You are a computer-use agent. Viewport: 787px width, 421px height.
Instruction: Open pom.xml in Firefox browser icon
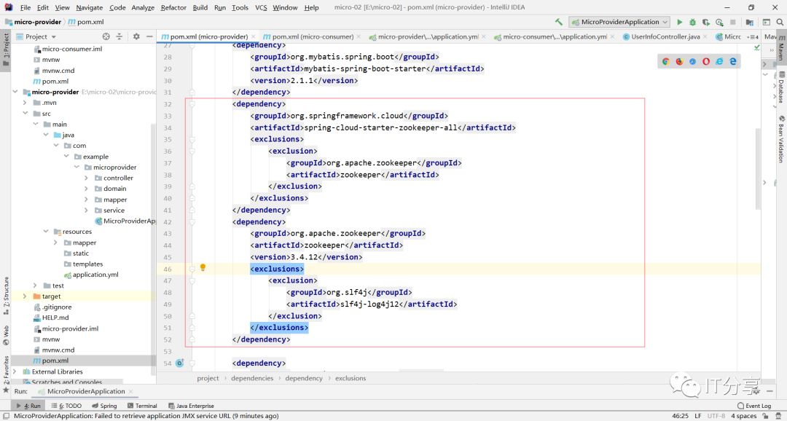pos(679,61)
